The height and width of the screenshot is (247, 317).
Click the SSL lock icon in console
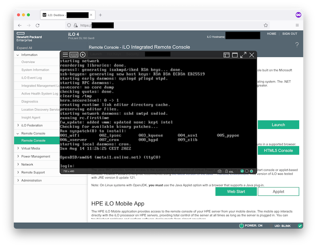pyautogui.click(x=226, y=171)
